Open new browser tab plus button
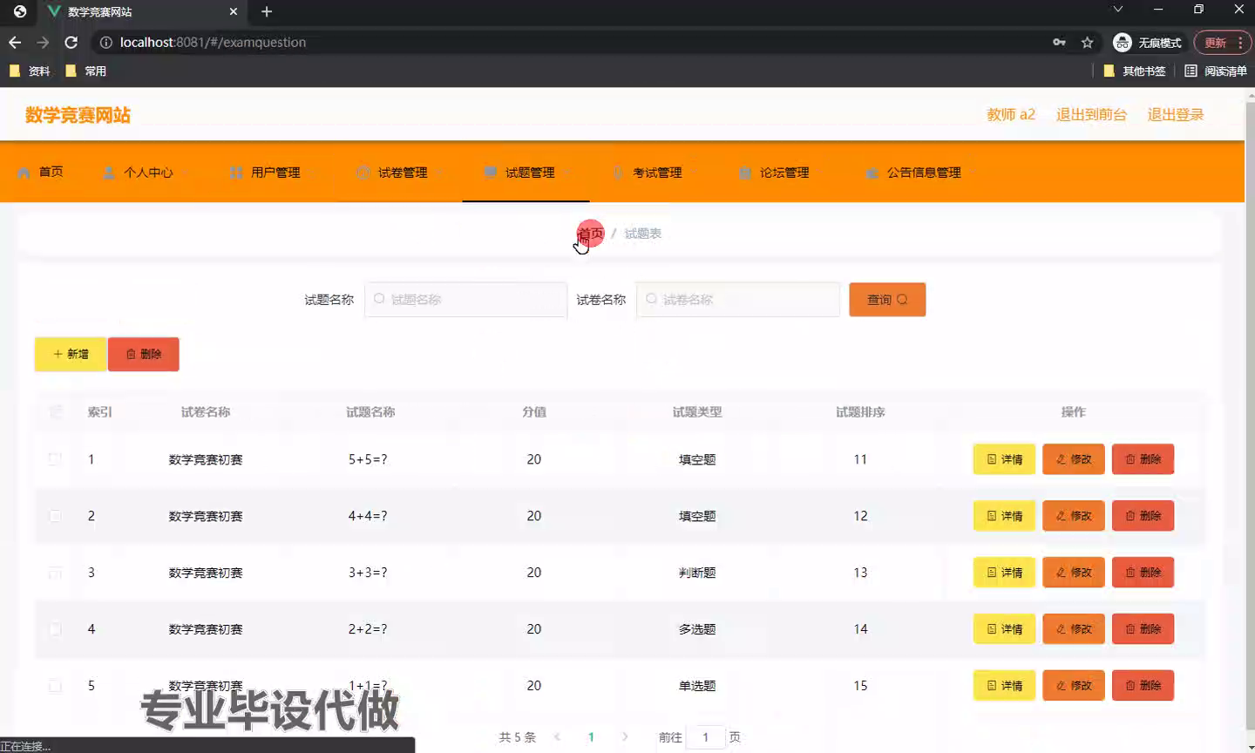Screen dimensions: 1255x753 point(267,11)
